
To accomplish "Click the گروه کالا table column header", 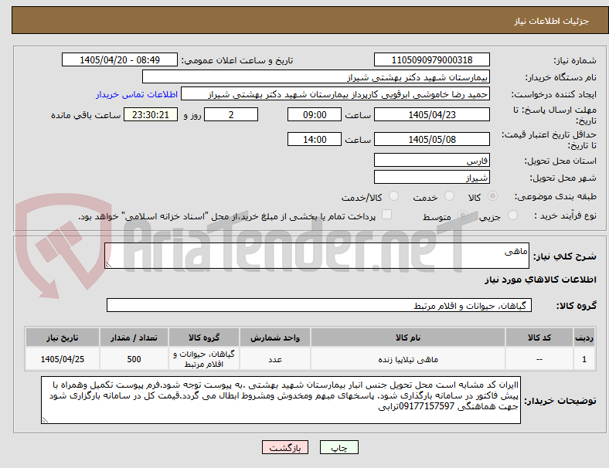I will click(x=204, y=337).
